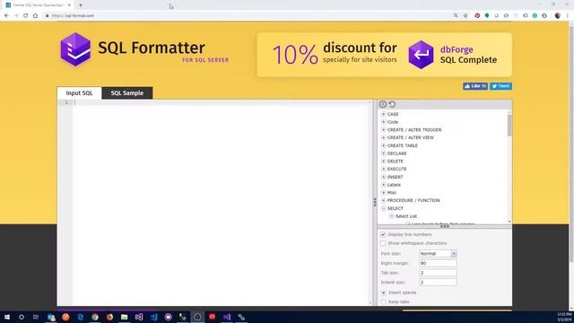The image size is (574, 323).
Task: Open Firefox from the taskbar
Action: 109,317
